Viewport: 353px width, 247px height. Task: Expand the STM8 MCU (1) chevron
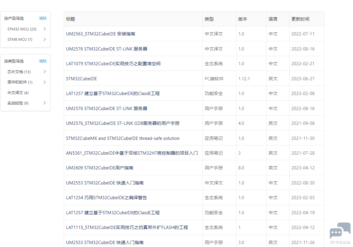click(x=45, y=40)
